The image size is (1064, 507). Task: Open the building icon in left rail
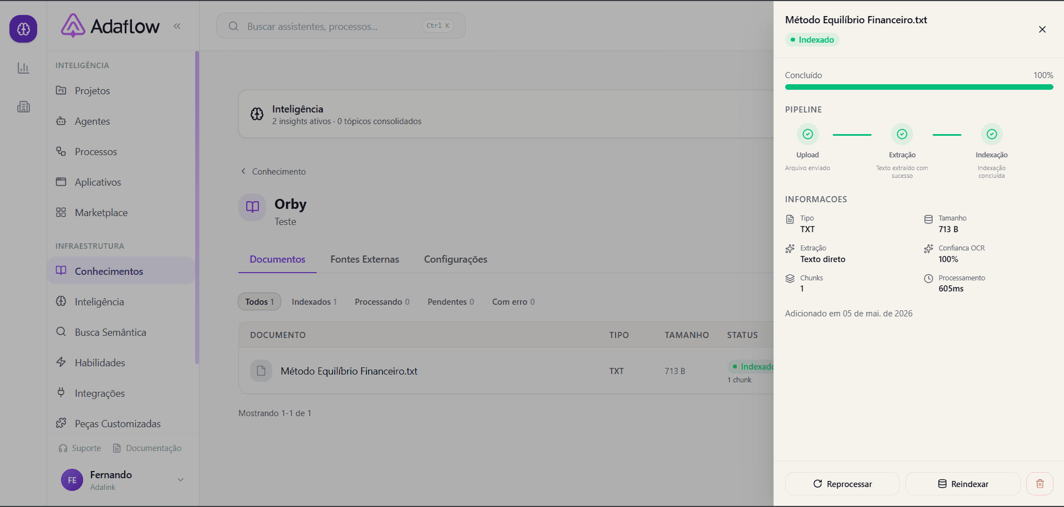23,107
